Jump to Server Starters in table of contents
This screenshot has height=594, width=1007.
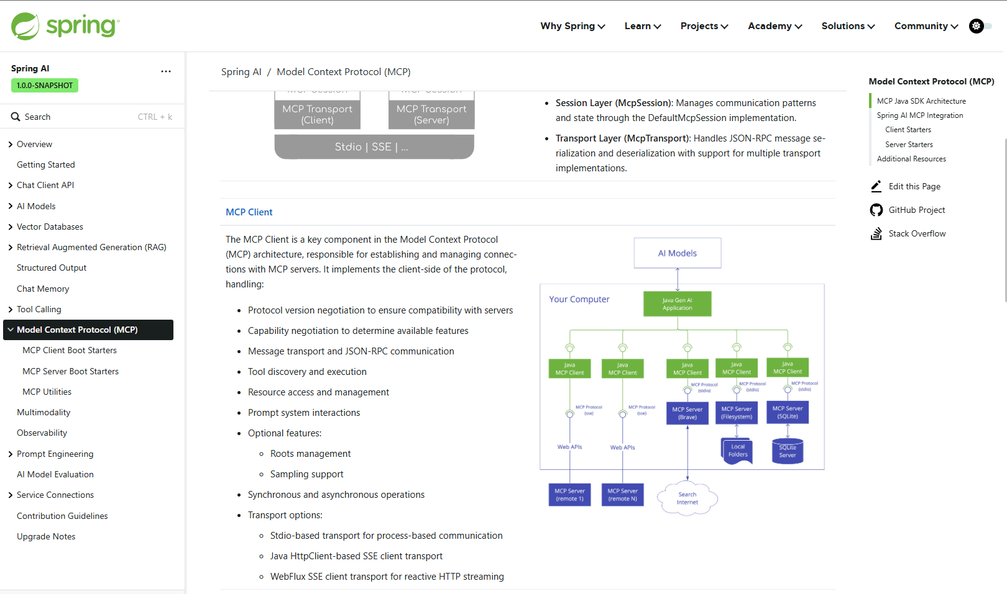[x=909, y=145]
